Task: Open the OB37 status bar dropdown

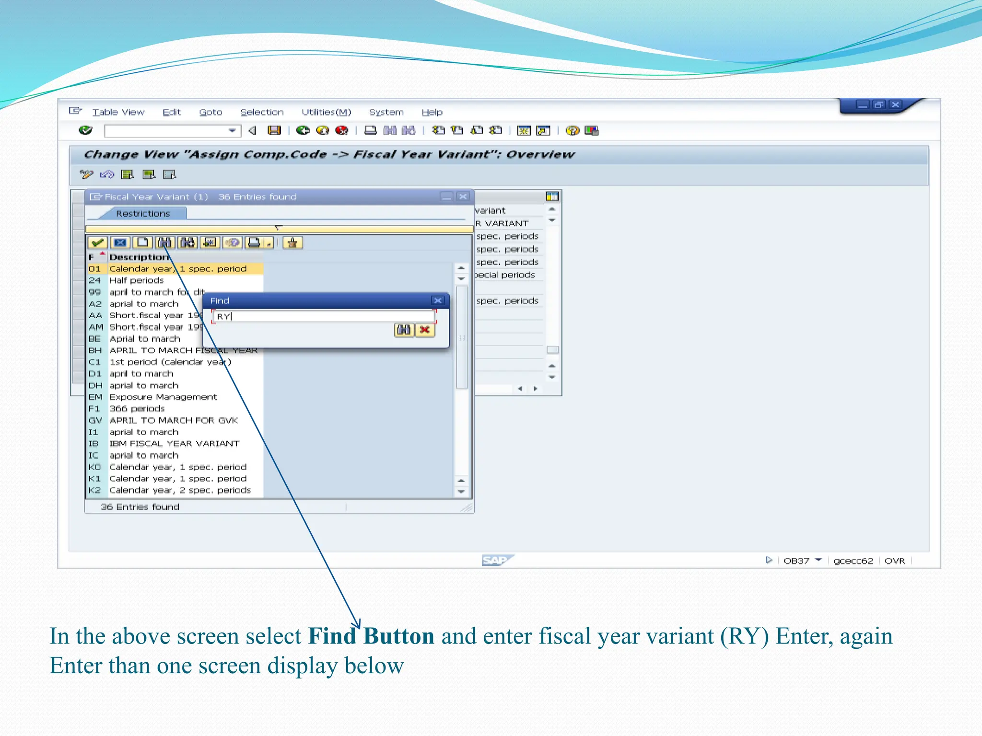Action: coord(818,560)
